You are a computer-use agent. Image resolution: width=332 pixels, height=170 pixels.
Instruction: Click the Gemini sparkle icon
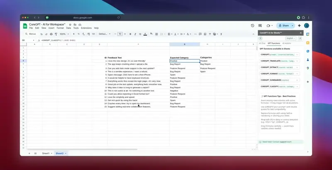coord(299,26)
